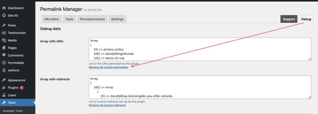Viewport: 318px width, 114px height.
Task: Click the Testimonials icon in sidebar
Action: pos(4,33)
